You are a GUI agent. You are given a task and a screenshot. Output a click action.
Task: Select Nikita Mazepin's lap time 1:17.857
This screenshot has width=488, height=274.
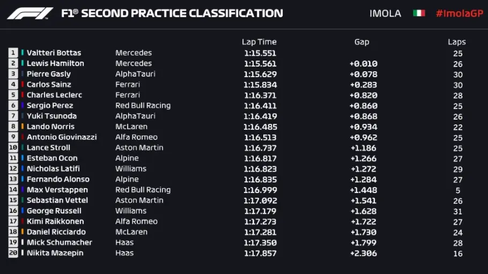pyautogui.click(x=260, y=253)
